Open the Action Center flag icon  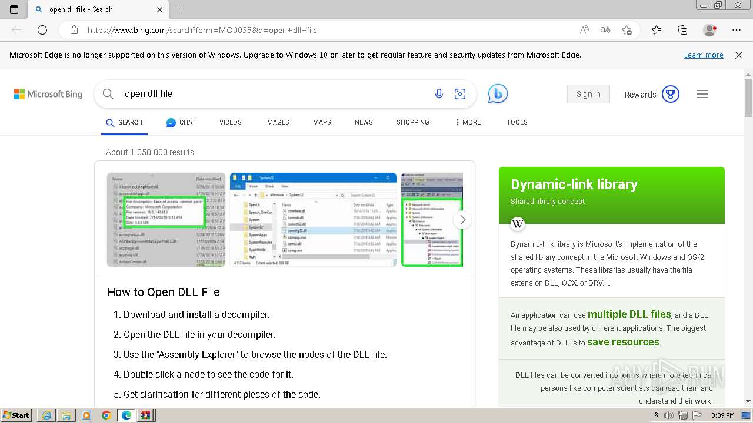696,415
